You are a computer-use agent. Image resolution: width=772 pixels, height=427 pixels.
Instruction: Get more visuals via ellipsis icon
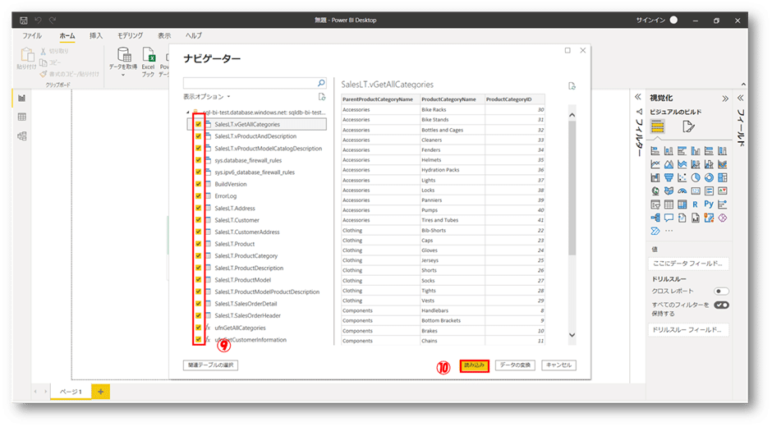pos(669,231)
